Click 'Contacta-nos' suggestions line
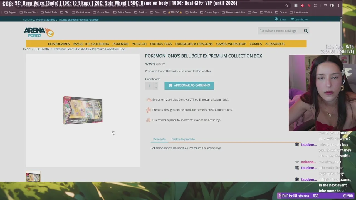Screen dimensions: 356x200 click(x=192, y=110)
